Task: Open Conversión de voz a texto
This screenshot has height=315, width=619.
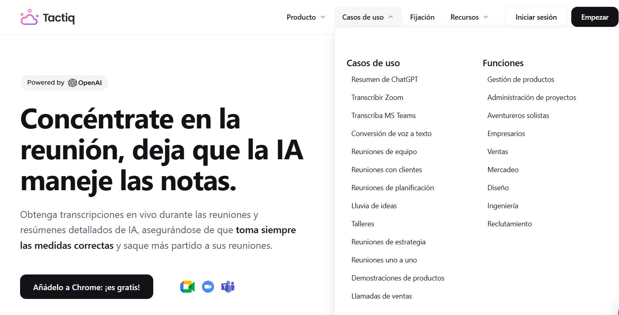Action: click(x=392, y=134)
